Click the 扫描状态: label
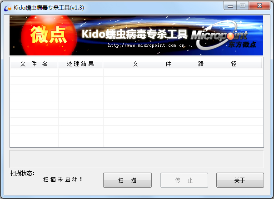274x199 pixels. 23,173
